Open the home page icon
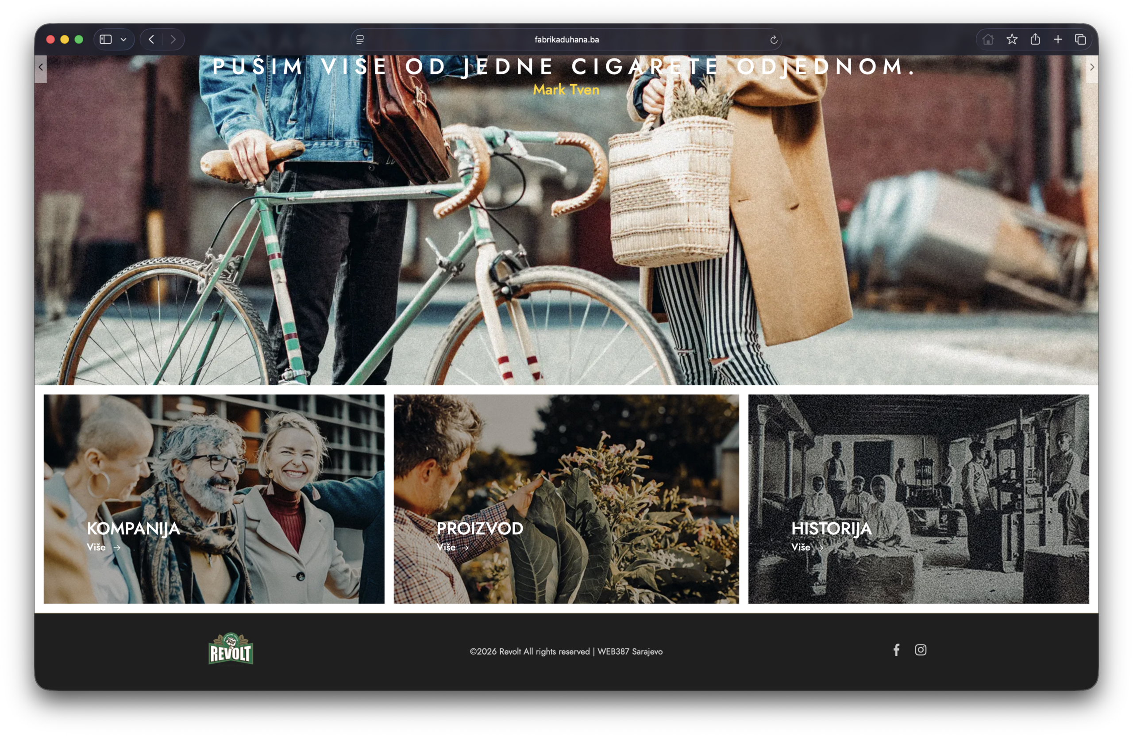The width and height of the screenshot is (1133, 736). 988,39
